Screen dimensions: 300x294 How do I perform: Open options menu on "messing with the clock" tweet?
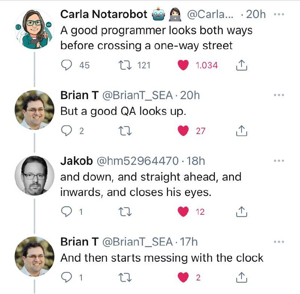tap(279, 242)
